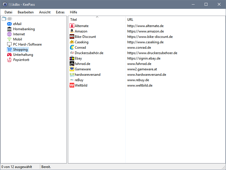Image resolution: width=226 pixels, height=170 pixels.
Task: Select the Caseking entry title
Action: coord(82,42)
